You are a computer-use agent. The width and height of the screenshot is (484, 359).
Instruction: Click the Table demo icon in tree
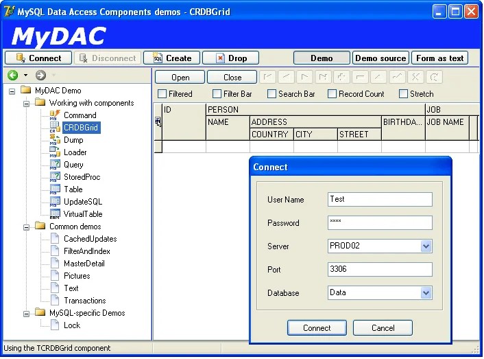pyautogui.click(x=55, y=189)
